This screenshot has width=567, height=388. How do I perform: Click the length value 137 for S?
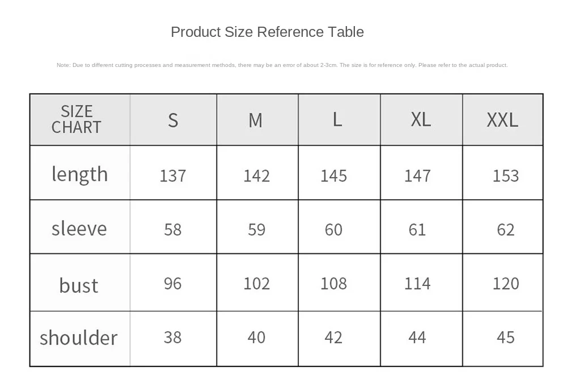point(173,176)
